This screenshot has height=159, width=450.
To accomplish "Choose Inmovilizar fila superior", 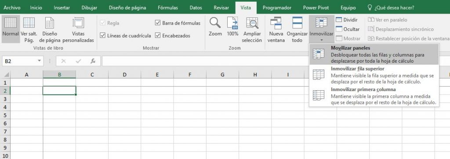I will (x=374, y=75).
